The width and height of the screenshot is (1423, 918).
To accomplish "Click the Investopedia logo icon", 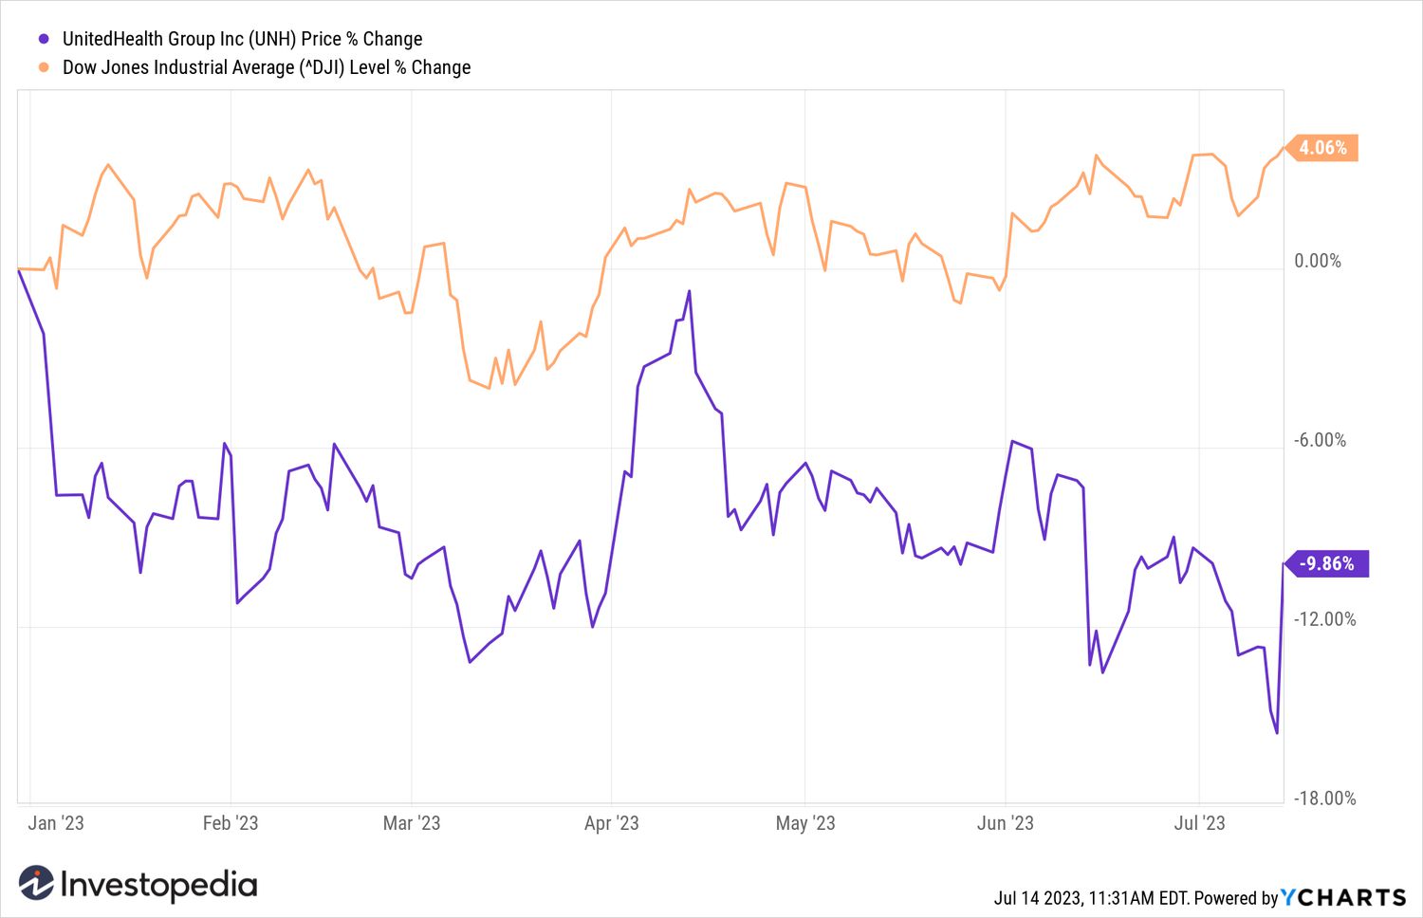I will [x=36, y=884].
